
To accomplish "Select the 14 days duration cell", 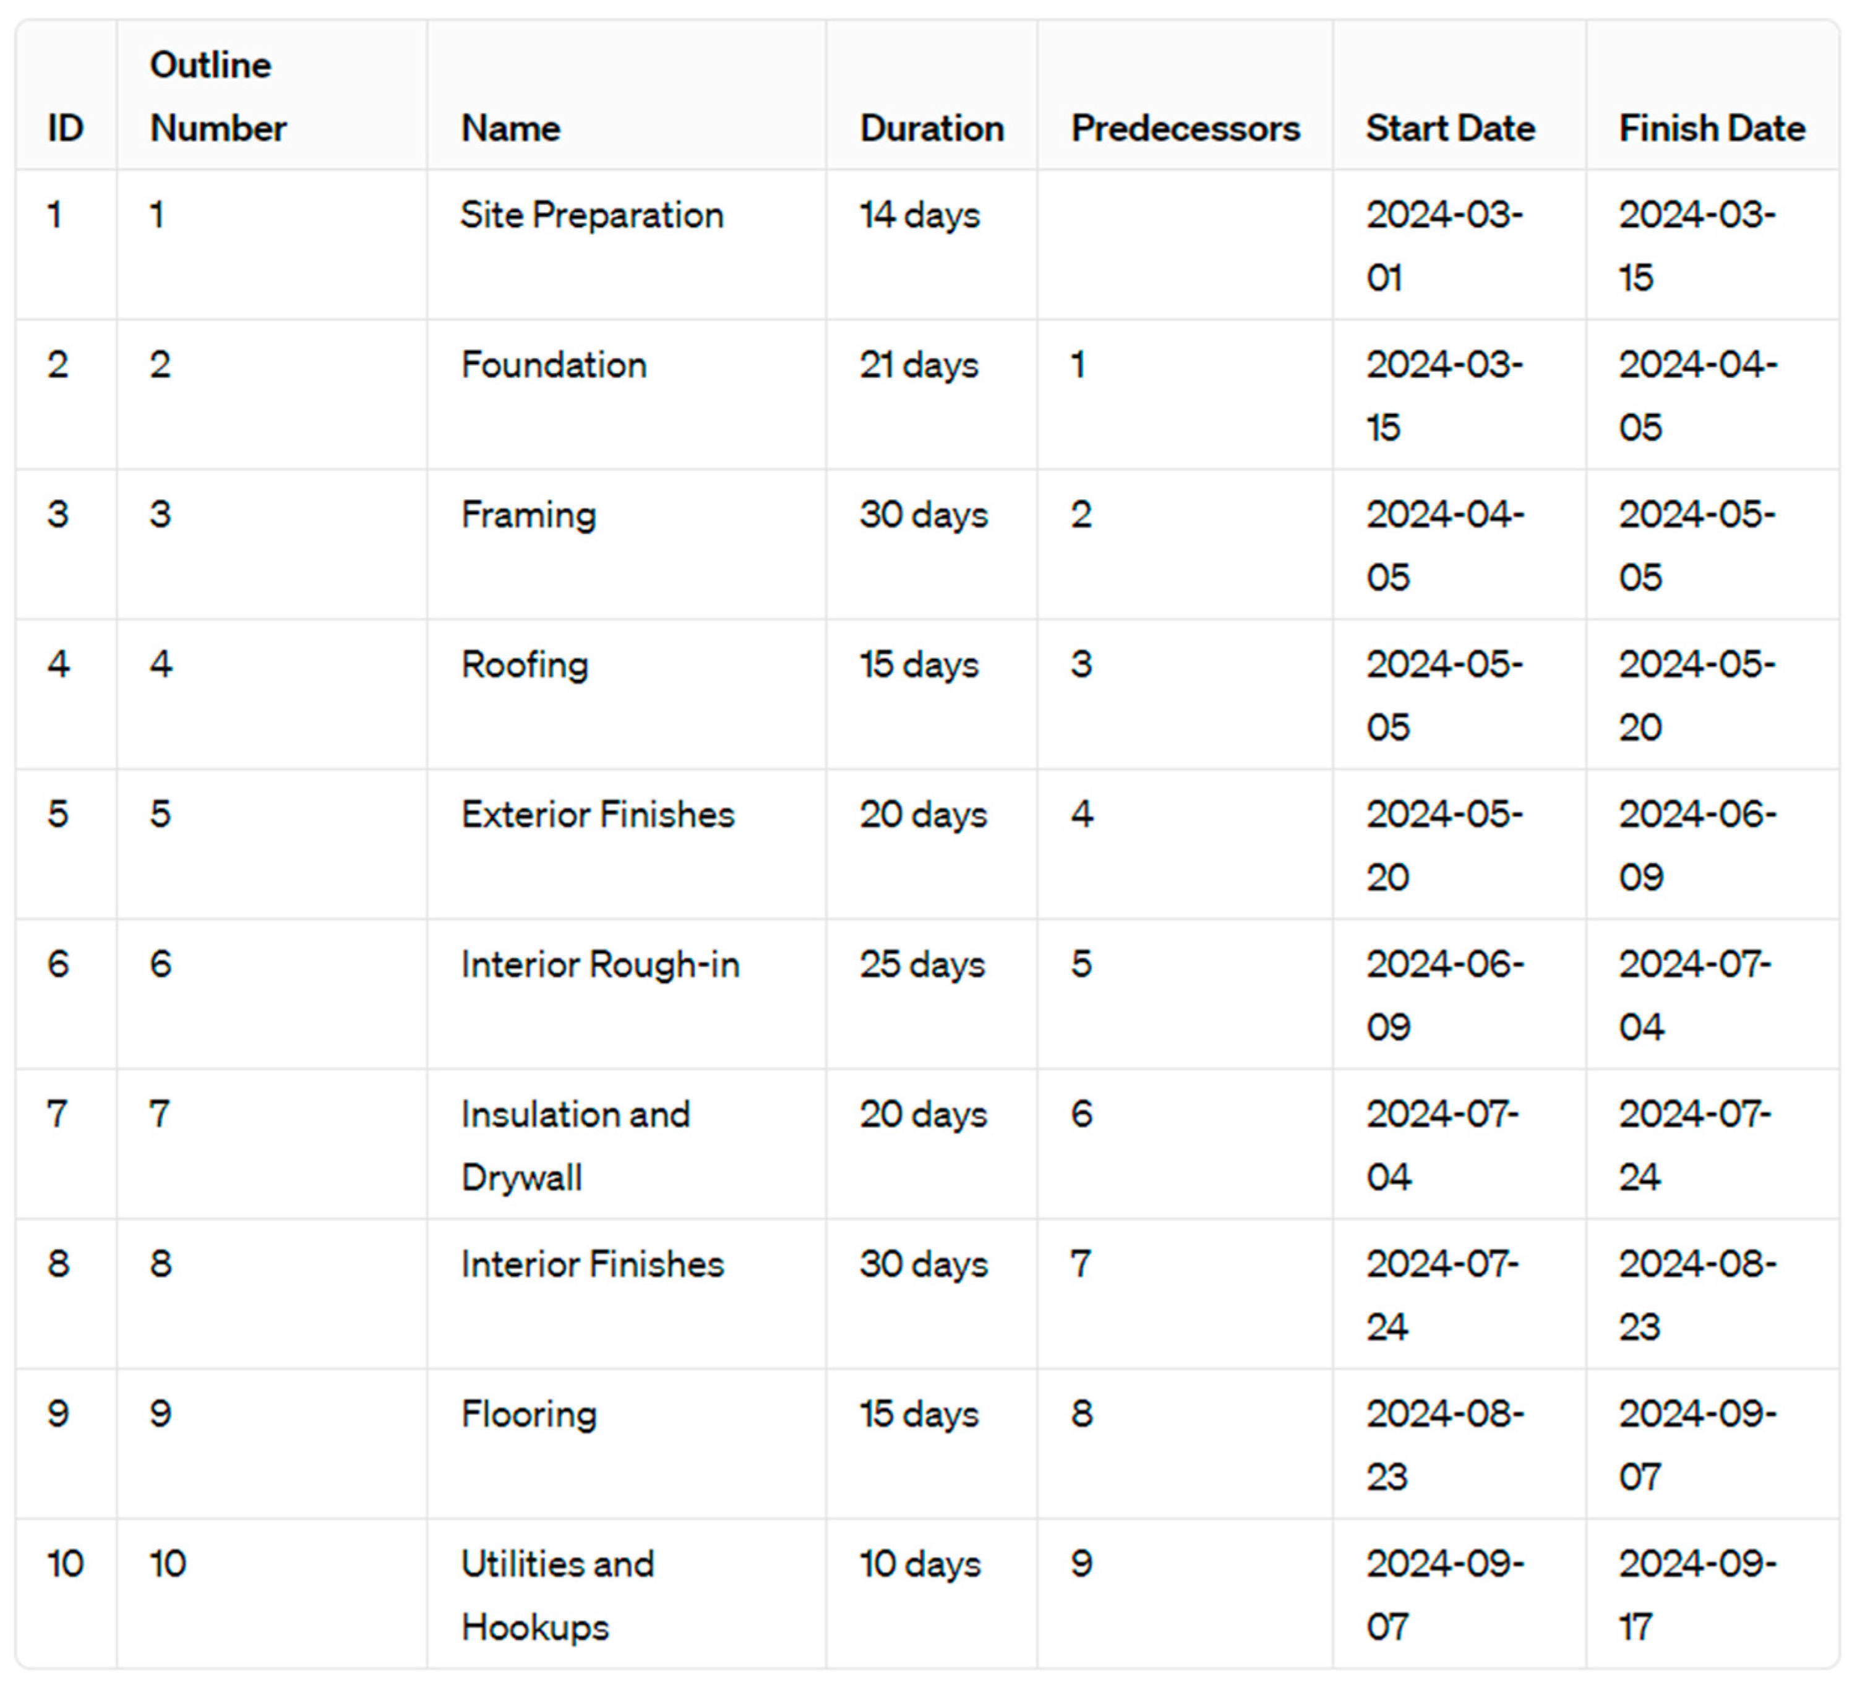I will [x=920, y=215].
